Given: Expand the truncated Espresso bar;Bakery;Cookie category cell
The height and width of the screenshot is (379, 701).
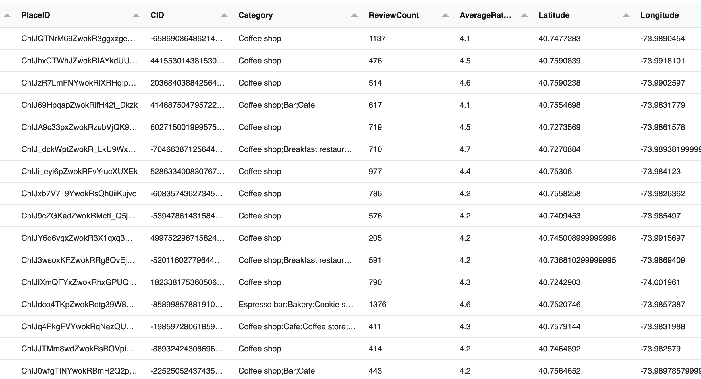Looking at the screenshot, I should 296,304.
